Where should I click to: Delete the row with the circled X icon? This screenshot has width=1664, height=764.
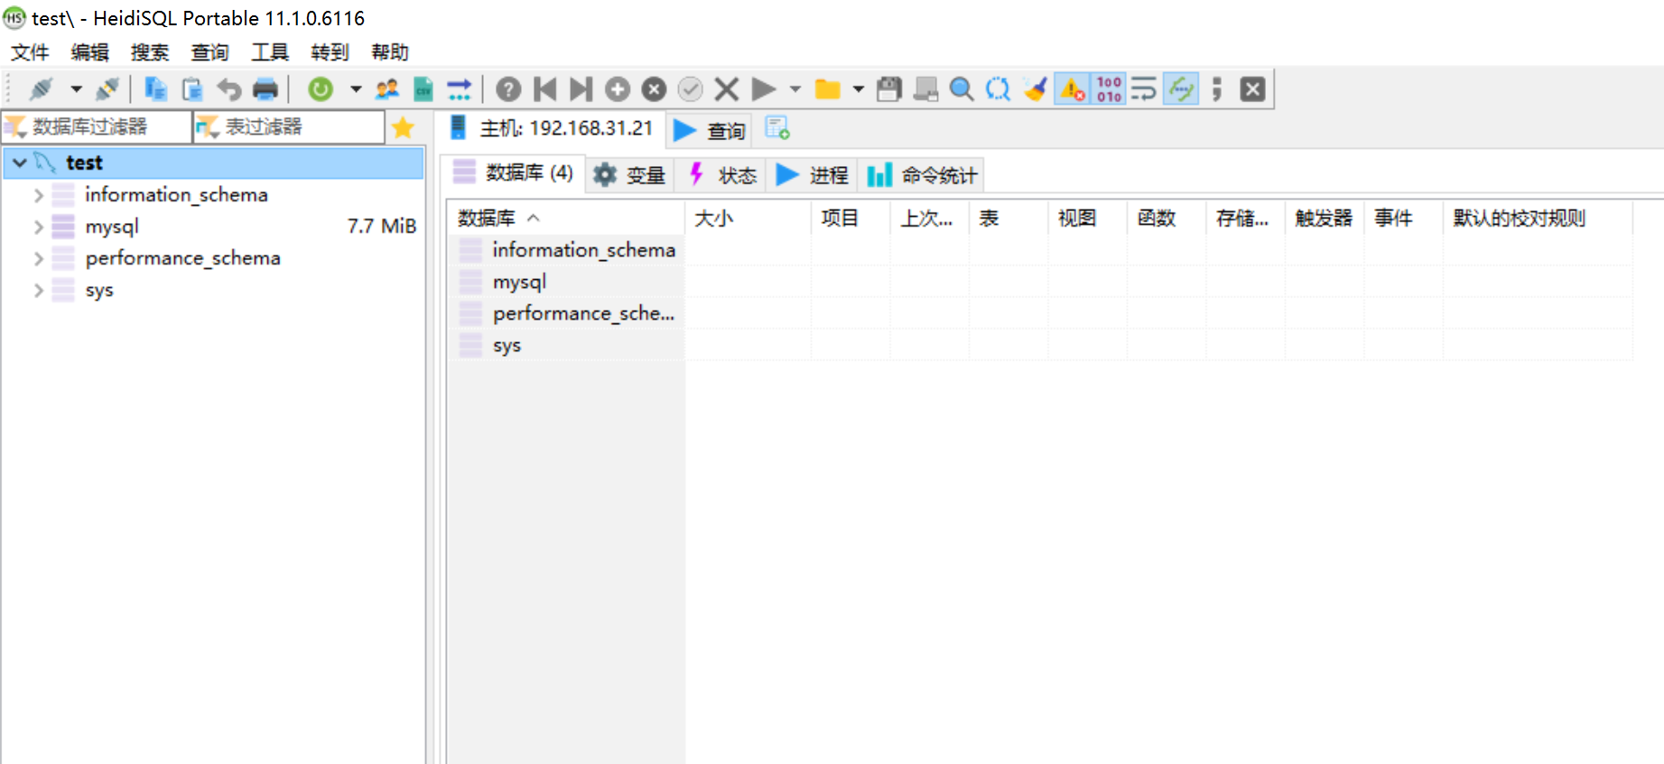(x=654, y=89)
